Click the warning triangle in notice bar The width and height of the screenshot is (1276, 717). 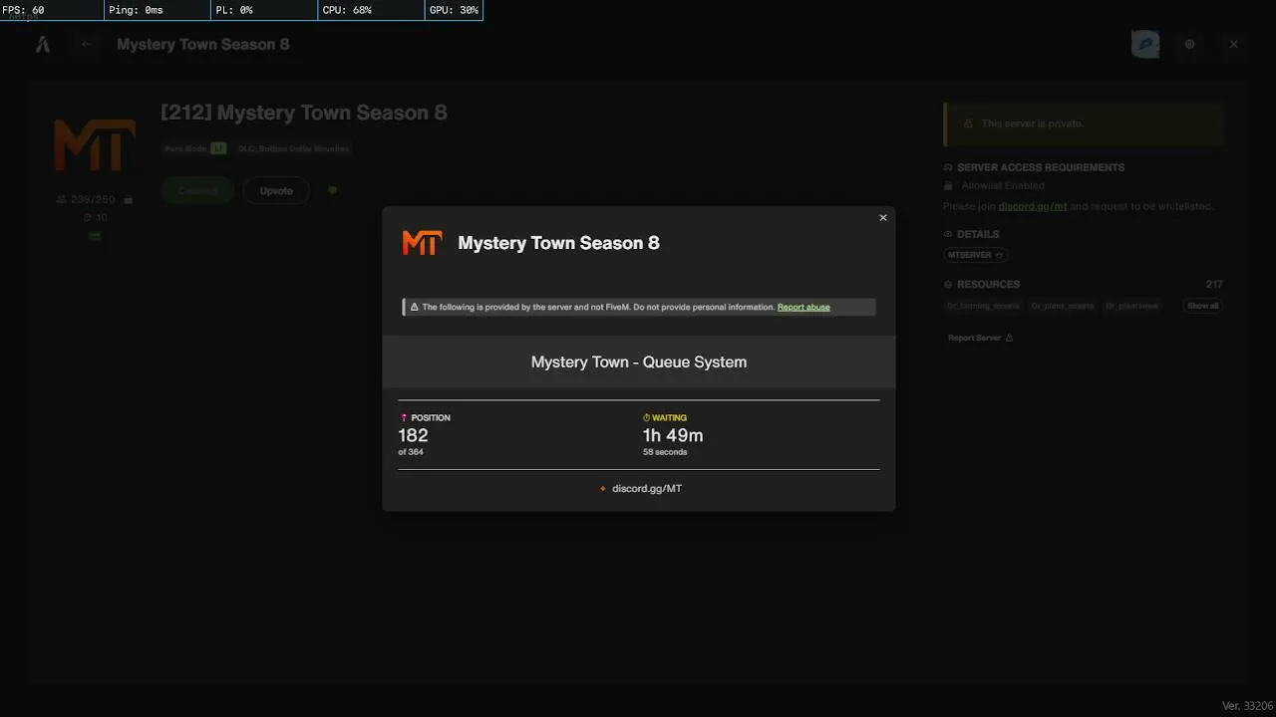pyautogui.click(x=415, y=307)
